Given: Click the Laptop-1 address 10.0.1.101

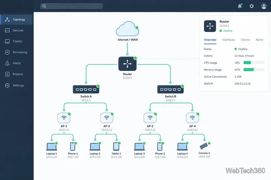Looking at the screenshot, I should pos(51,157).
